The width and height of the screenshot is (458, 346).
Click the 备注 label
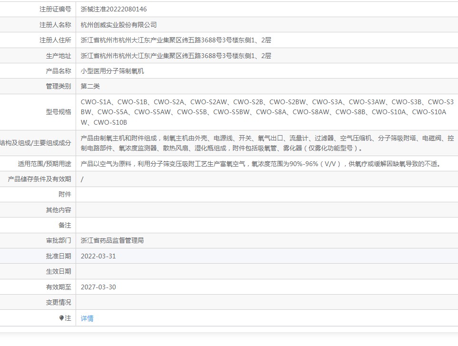(x=65, y=225)
